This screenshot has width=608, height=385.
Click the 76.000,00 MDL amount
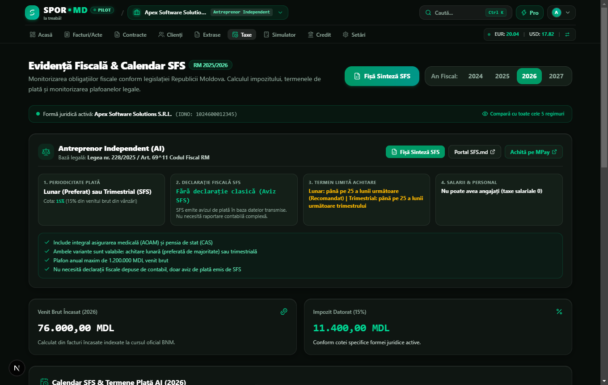pos(76,328)
